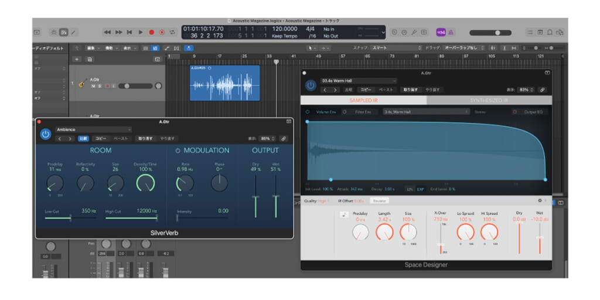600x300 pixels.
Task: Click SilverVerb コピー button
Action: [101, 139]
